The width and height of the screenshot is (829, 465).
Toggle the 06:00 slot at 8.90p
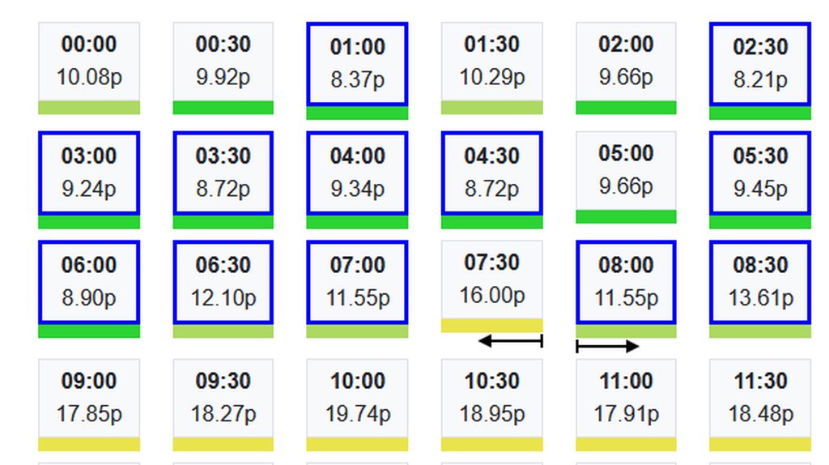pyautogui.click(x=89, y=282)
